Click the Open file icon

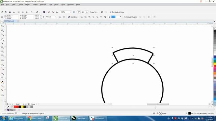[x=6, y=12]
